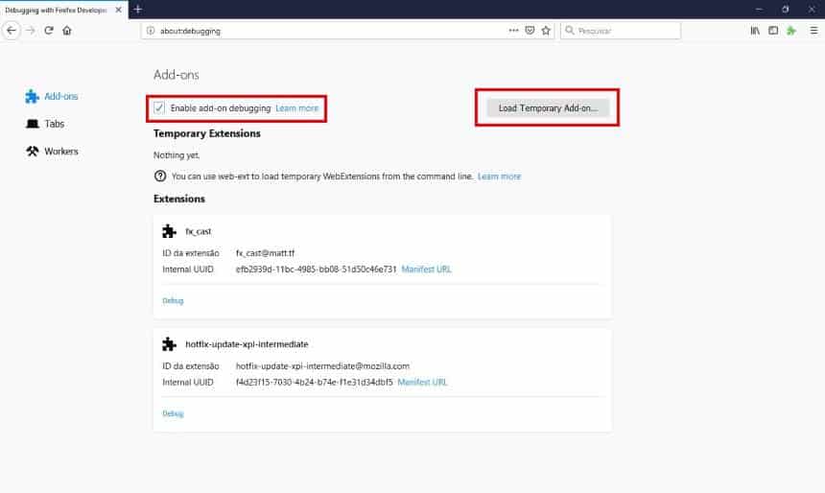Click the Add-ons page heading

tap(177, 75)
